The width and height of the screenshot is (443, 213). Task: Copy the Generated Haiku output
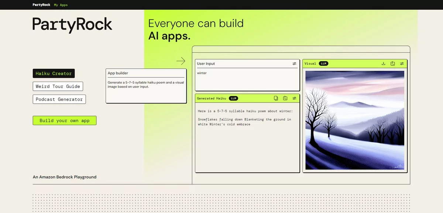(276, 98)
